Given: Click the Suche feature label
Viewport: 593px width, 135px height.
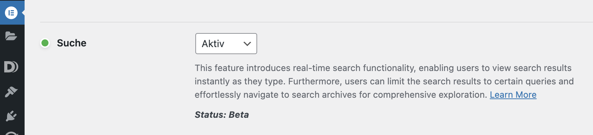Looking at the screenshot, I should coord(72,43).
